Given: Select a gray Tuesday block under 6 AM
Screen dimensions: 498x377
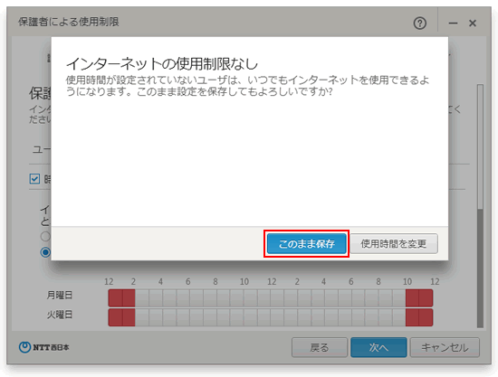Looking at the screenshot, I should click(196, 317).
